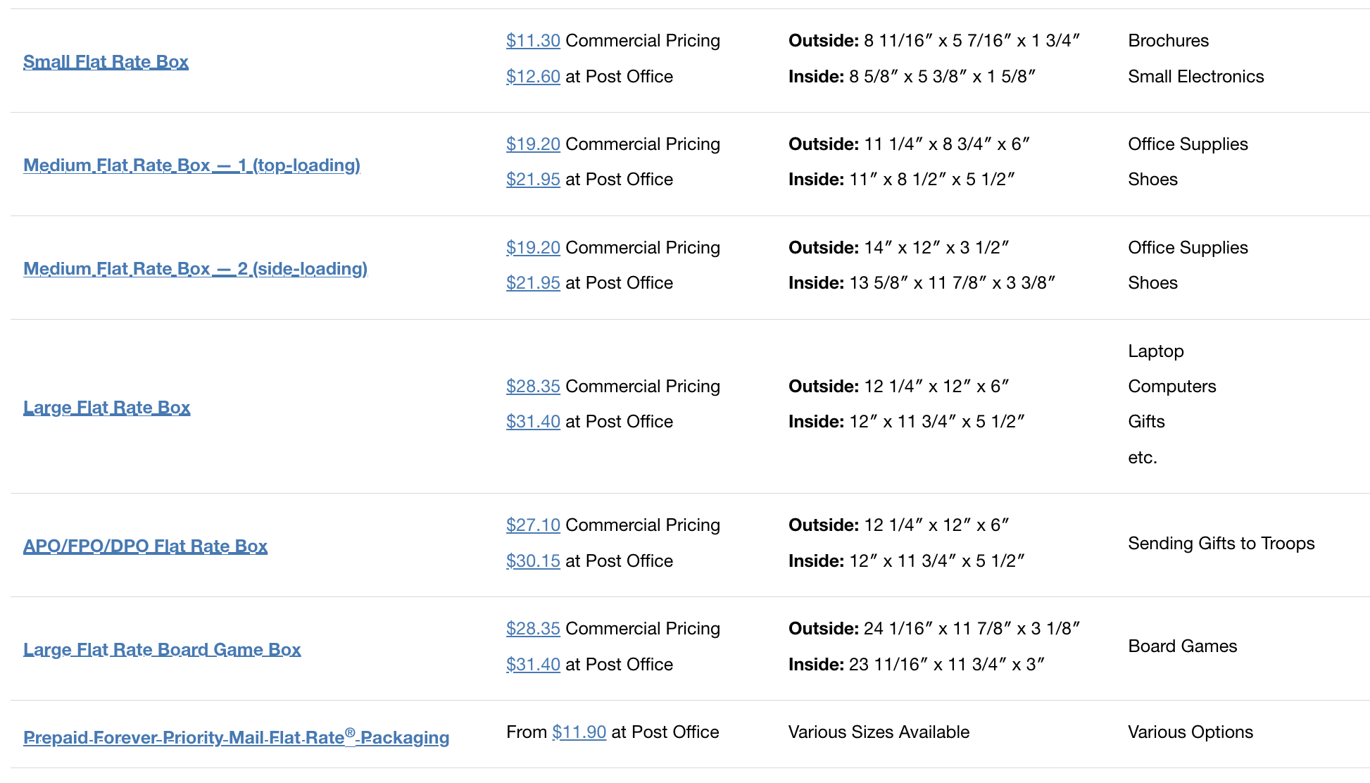
Task: Click the $28.35 commercial price for Large box
Action: click(x=533, y=386)
